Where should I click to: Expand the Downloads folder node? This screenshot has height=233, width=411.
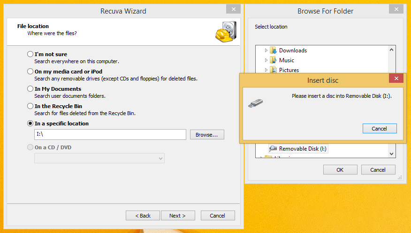tap(266, 50)
